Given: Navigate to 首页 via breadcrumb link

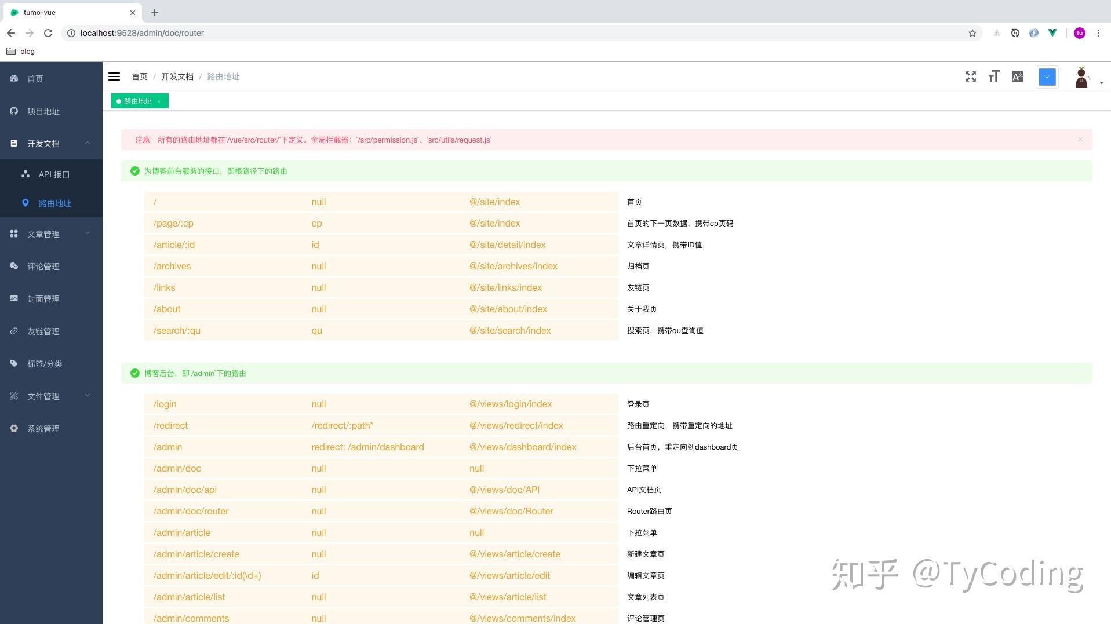Looking at the screenshot, I should point(139,76).
